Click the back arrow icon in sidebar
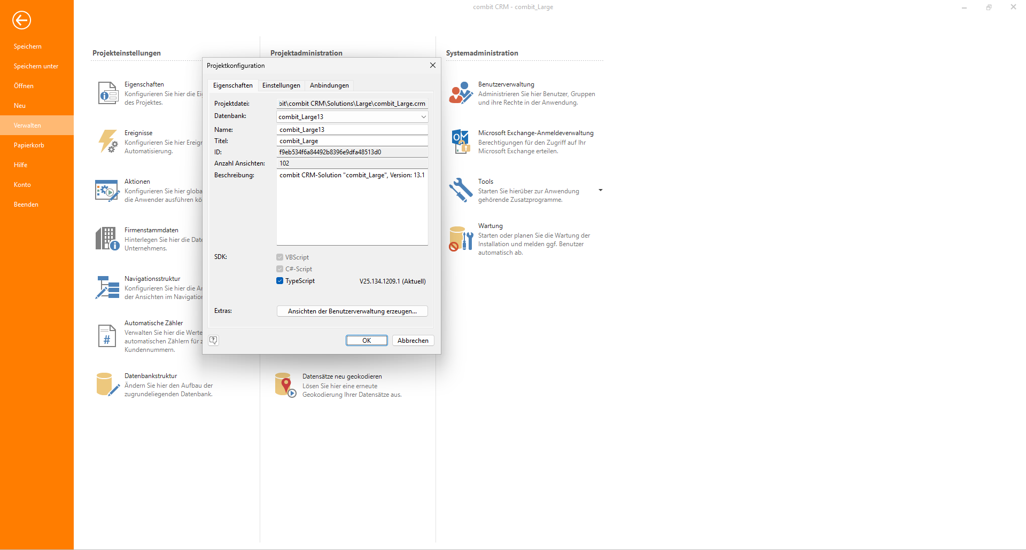1026x550 pixels. (22, 20)
